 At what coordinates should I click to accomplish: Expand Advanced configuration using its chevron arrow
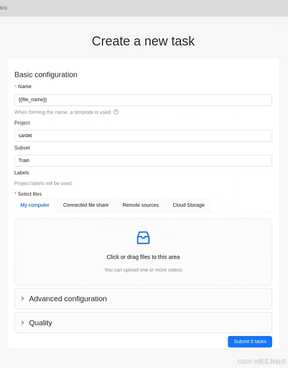23,299
